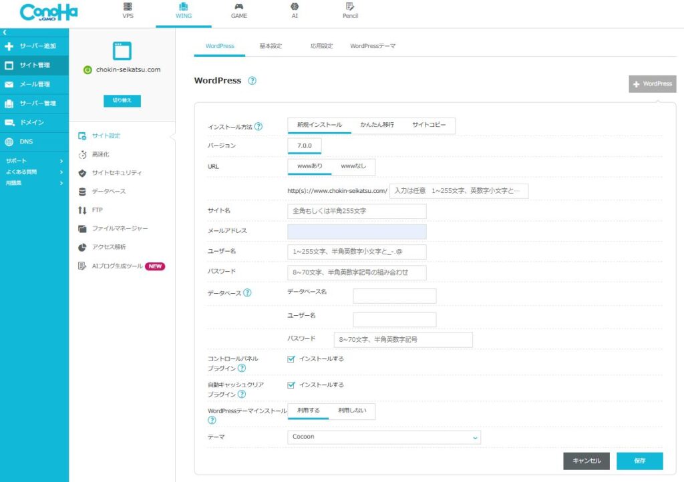Click the データベース名 input field

point(394,296)
